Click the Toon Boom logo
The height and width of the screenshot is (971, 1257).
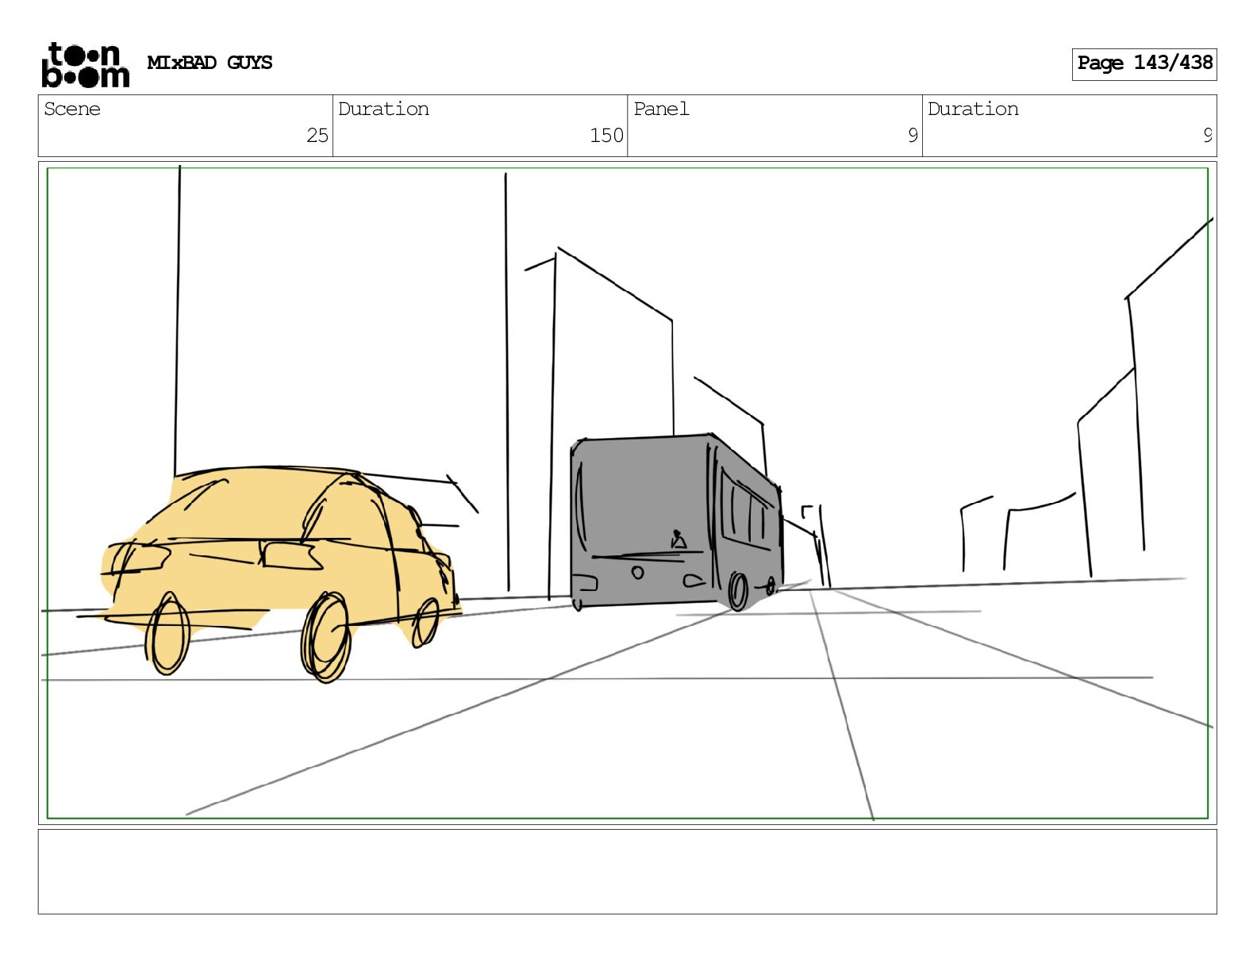pyautogui.click(x=85, y=64)
